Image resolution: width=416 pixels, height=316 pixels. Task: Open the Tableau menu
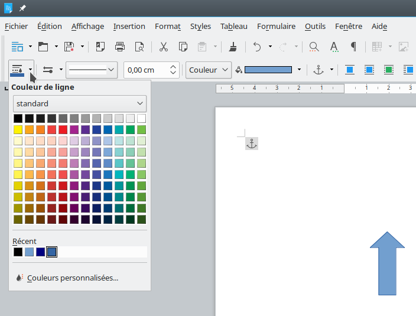pyautogui.click(x=234, y=26)
